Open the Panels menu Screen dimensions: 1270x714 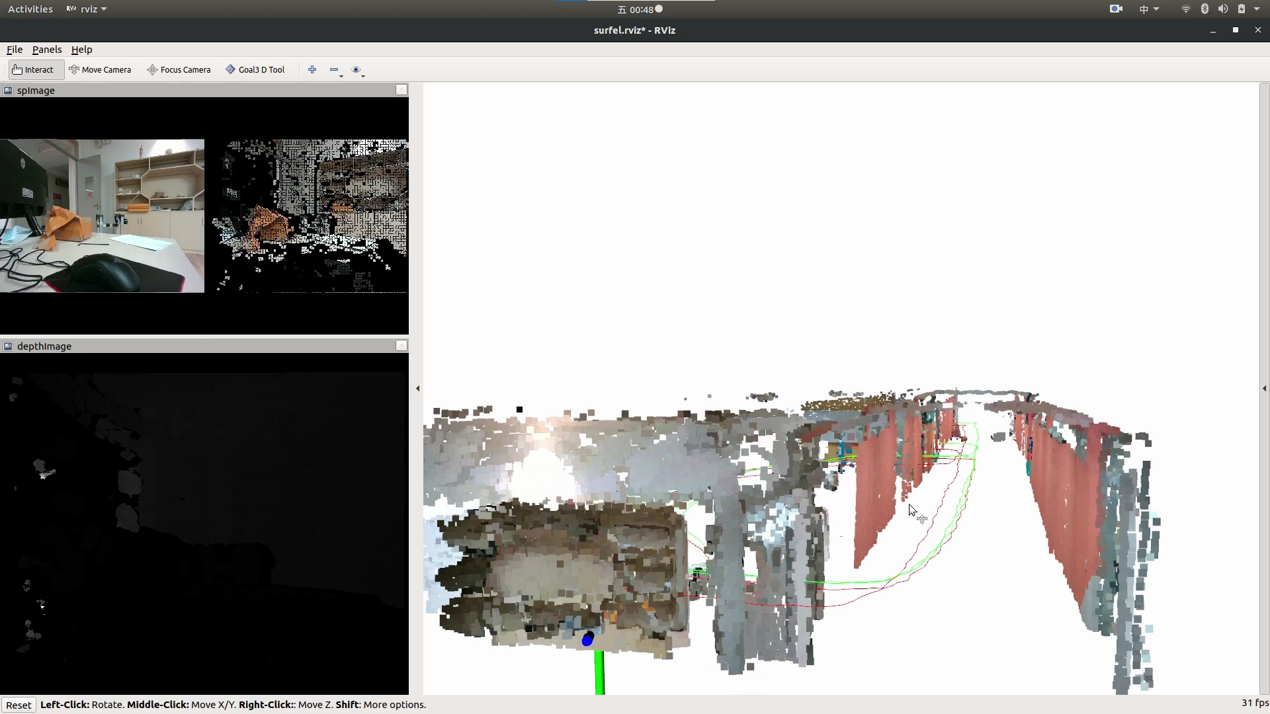tap(46, 50)
